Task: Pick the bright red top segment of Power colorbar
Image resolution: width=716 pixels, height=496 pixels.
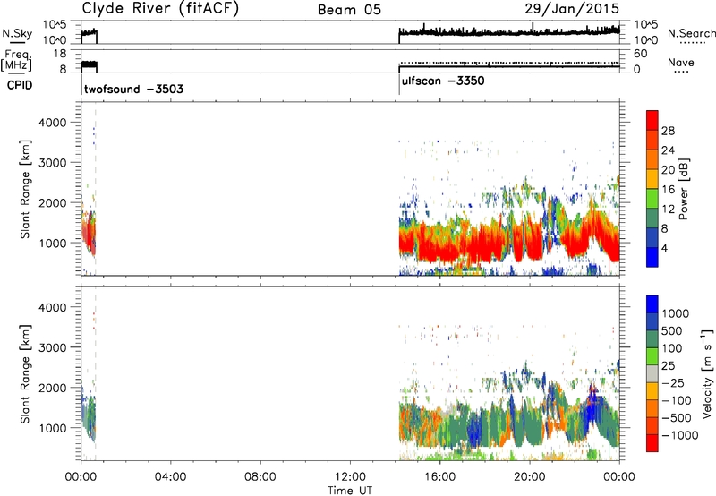Action: [x=652, y=120]
